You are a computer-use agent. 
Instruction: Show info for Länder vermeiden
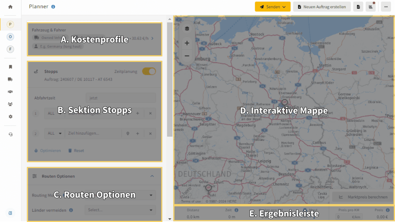point(71,210)
